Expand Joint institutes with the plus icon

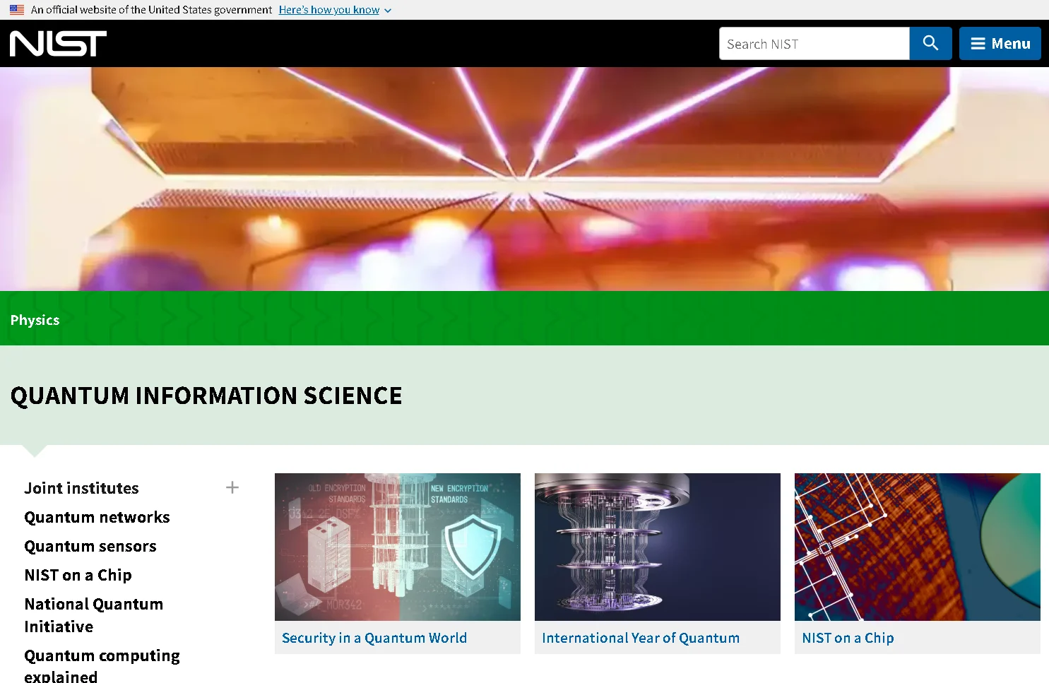coord(232,487)
